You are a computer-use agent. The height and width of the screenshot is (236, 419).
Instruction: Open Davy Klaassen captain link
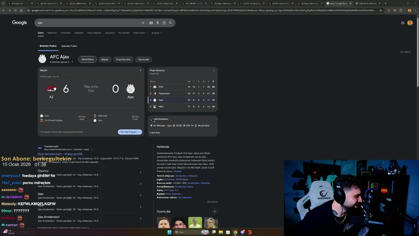click(173, 194)
